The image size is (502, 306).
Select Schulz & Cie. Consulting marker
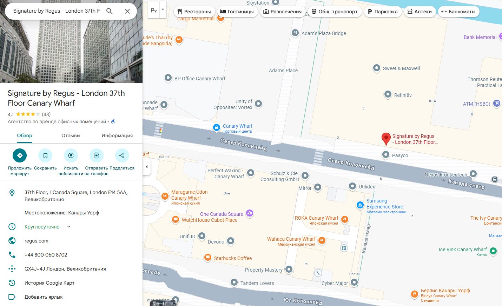click(x=305, y=175)
